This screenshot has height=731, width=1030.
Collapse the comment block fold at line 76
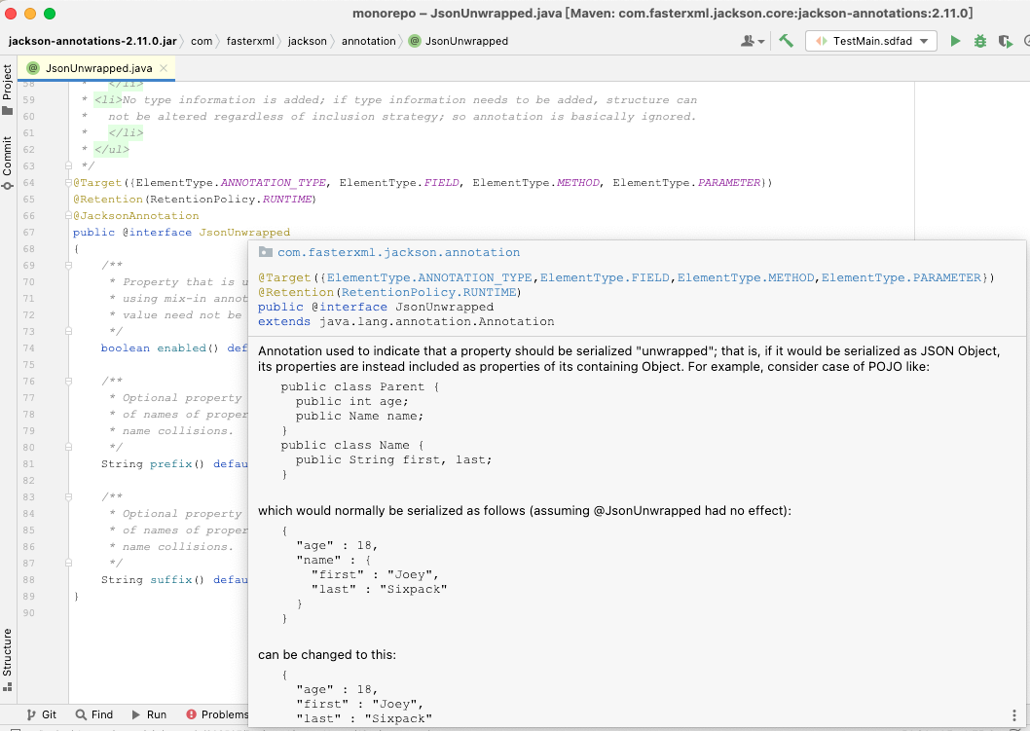(66, 380)
